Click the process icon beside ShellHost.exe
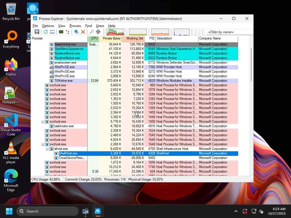This screenshot has width=291, height=218. [56, 154]
